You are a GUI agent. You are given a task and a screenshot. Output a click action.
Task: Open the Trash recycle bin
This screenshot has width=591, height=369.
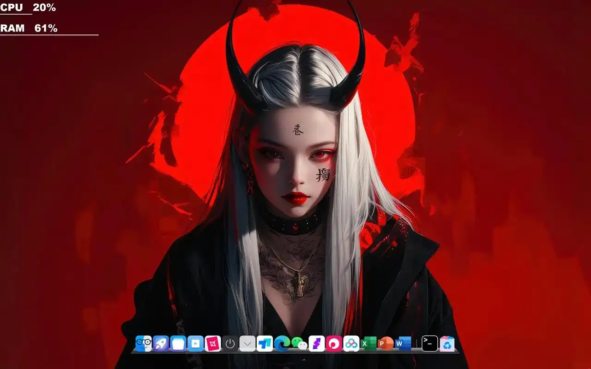click(x=446, y=343)
